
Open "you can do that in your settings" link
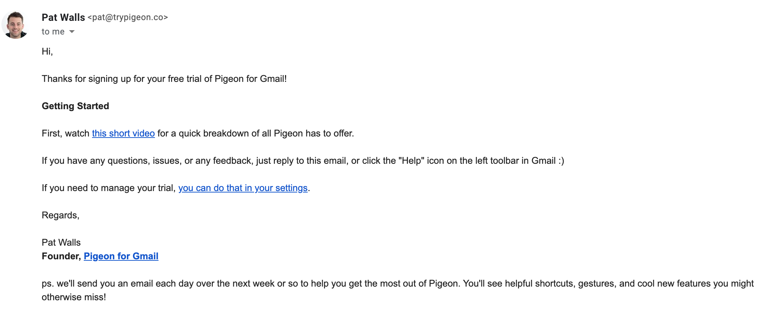[243, 188]
